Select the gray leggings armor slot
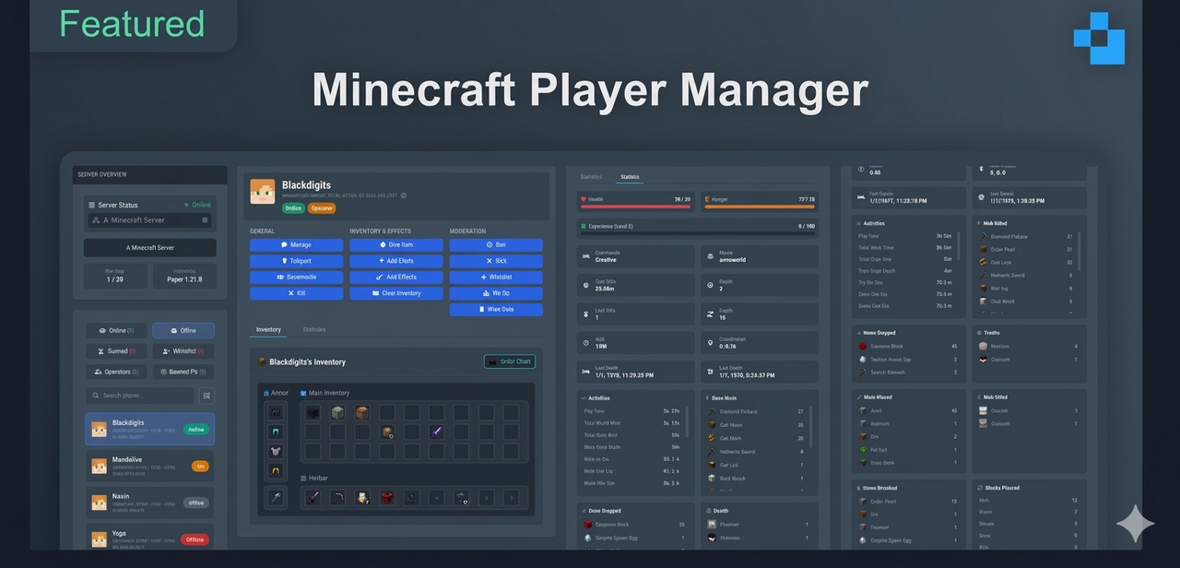1180x568 pixels. point(275,452)
